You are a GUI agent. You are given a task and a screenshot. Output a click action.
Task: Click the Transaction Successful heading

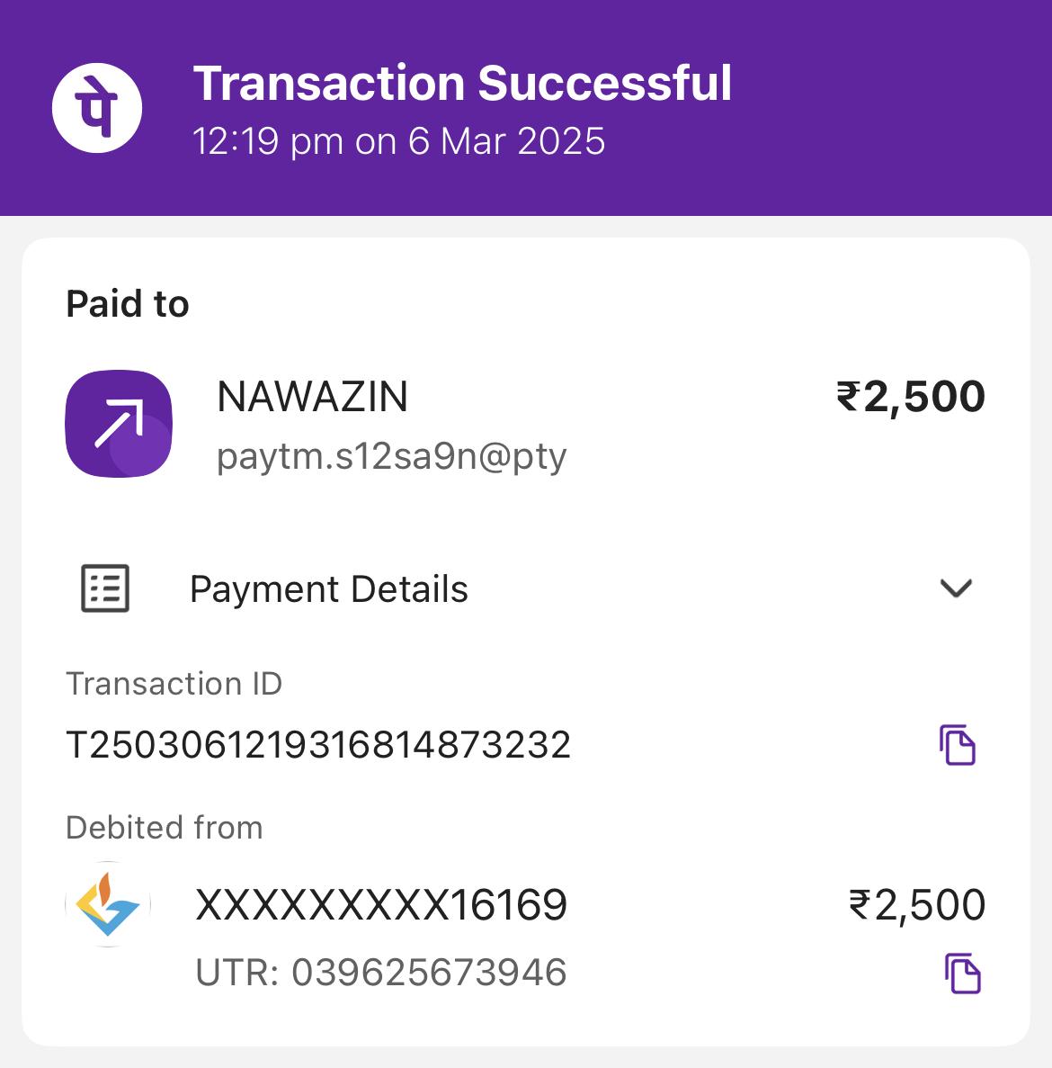point(462,84)
